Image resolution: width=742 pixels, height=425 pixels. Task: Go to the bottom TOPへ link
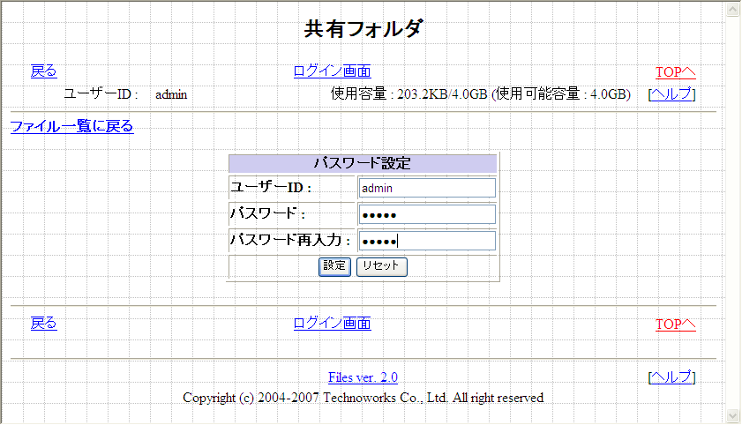tap(675, 324)
